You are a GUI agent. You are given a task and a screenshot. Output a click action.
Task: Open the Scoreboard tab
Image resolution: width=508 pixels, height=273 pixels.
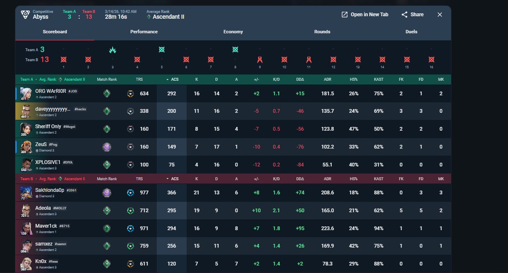[x=55, y=32]
